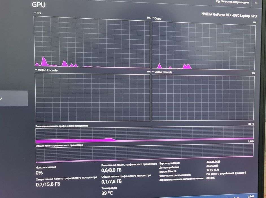The height and width of the screenshot is (198, 266).
Task: Open the three-dot more options menu
Action: 256,3
